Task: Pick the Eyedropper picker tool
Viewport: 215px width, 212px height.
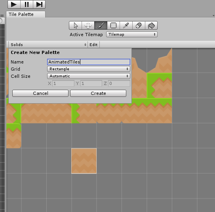Action: click(x=126, y=25)
